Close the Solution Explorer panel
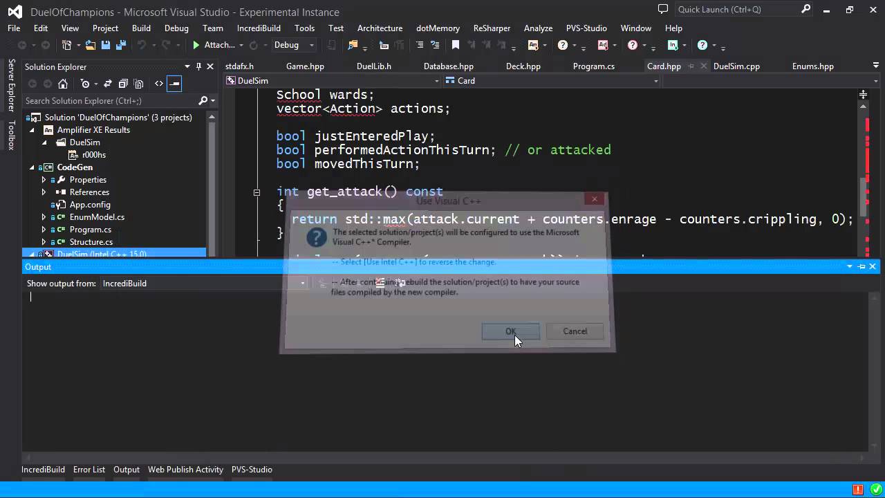Viewport: 885px width, 498px height. 210,66
